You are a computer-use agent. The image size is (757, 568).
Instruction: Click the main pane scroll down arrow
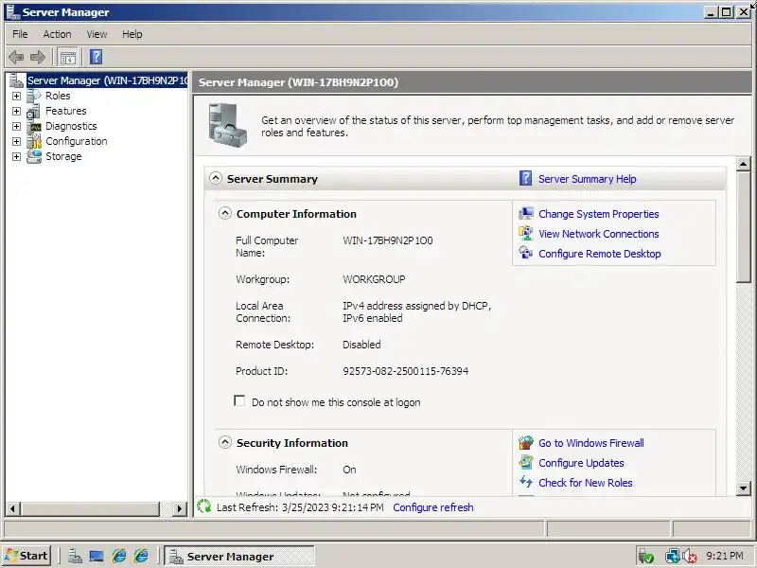pos(744,488)
